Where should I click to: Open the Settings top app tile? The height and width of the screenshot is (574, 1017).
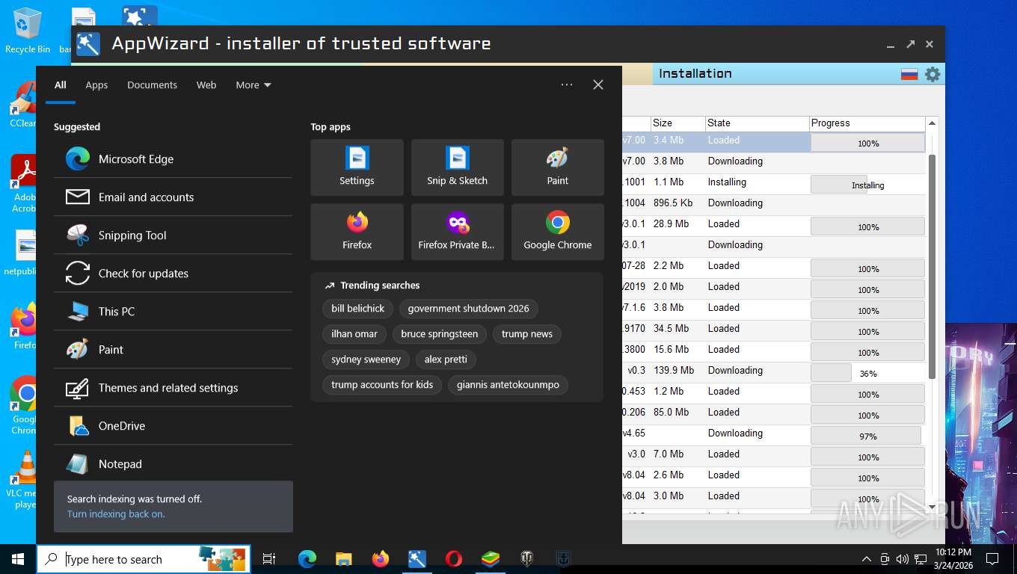click(357, 167)
